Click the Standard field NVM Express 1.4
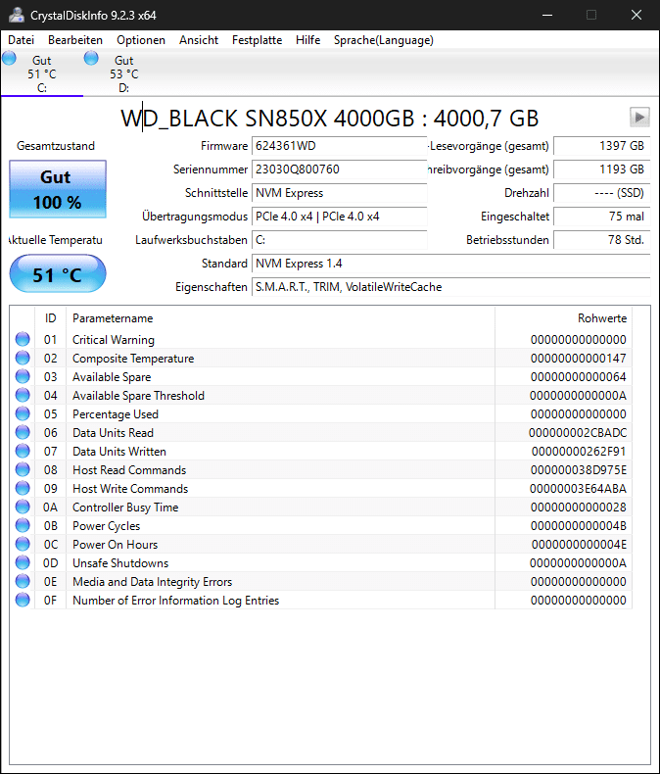Viewport: 660px width, 774px height. click(x=450, y=264)
